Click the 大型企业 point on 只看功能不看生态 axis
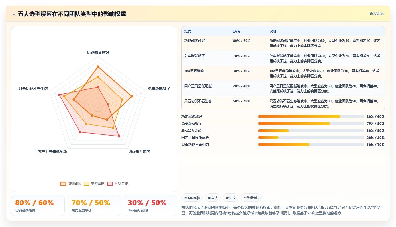This screenshot has height=227, width=396. tap(59, 95)
